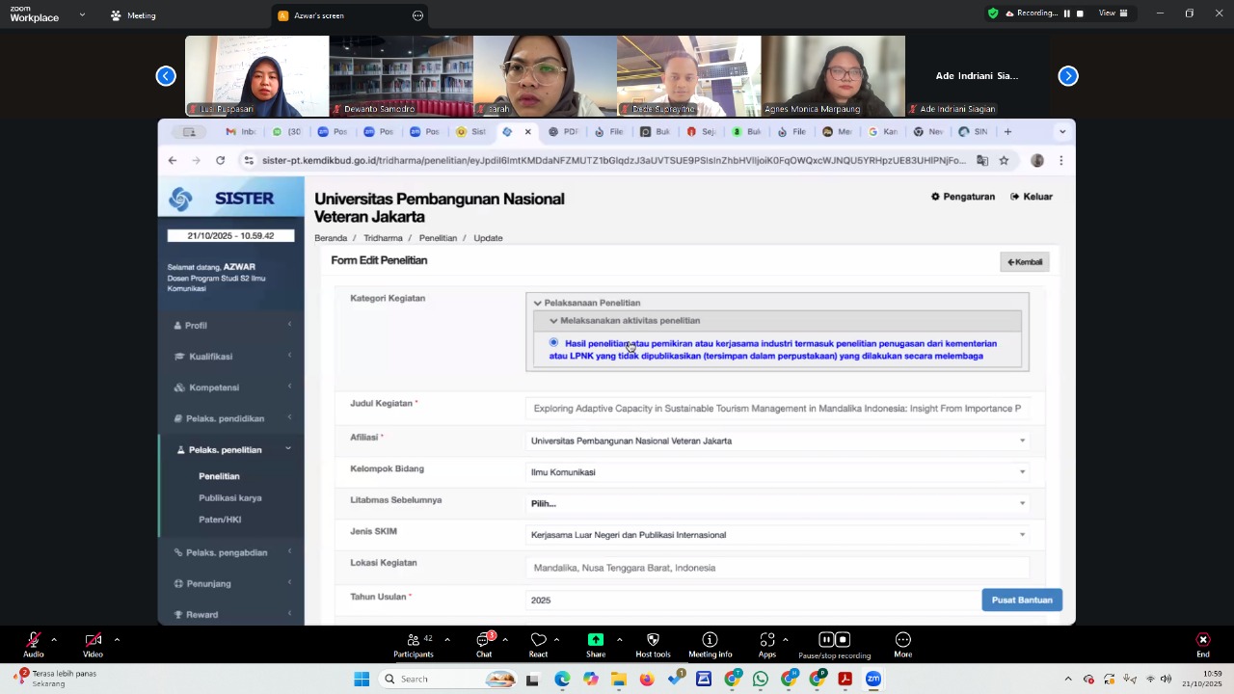Expand the Kualifikasi sidebar menu

point(210,357)
